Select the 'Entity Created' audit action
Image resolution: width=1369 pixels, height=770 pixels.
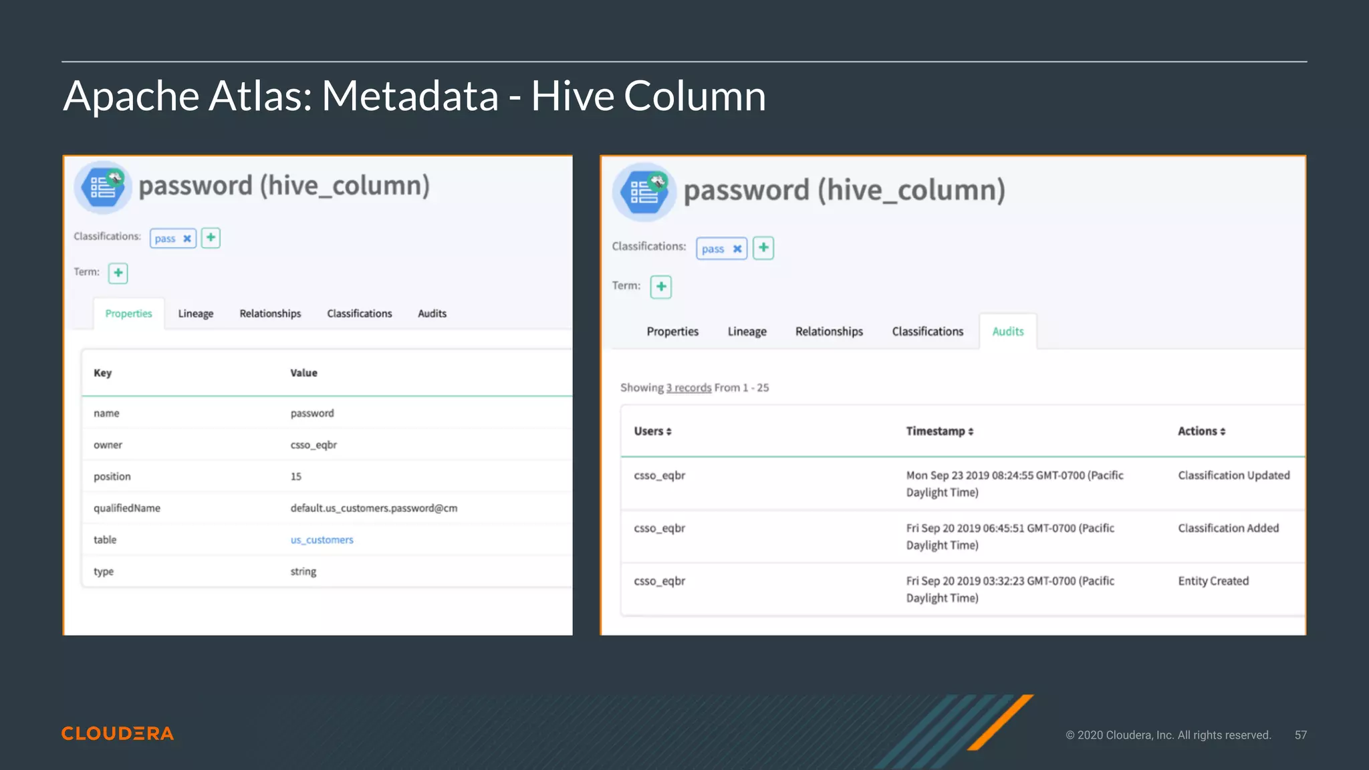1213,581
